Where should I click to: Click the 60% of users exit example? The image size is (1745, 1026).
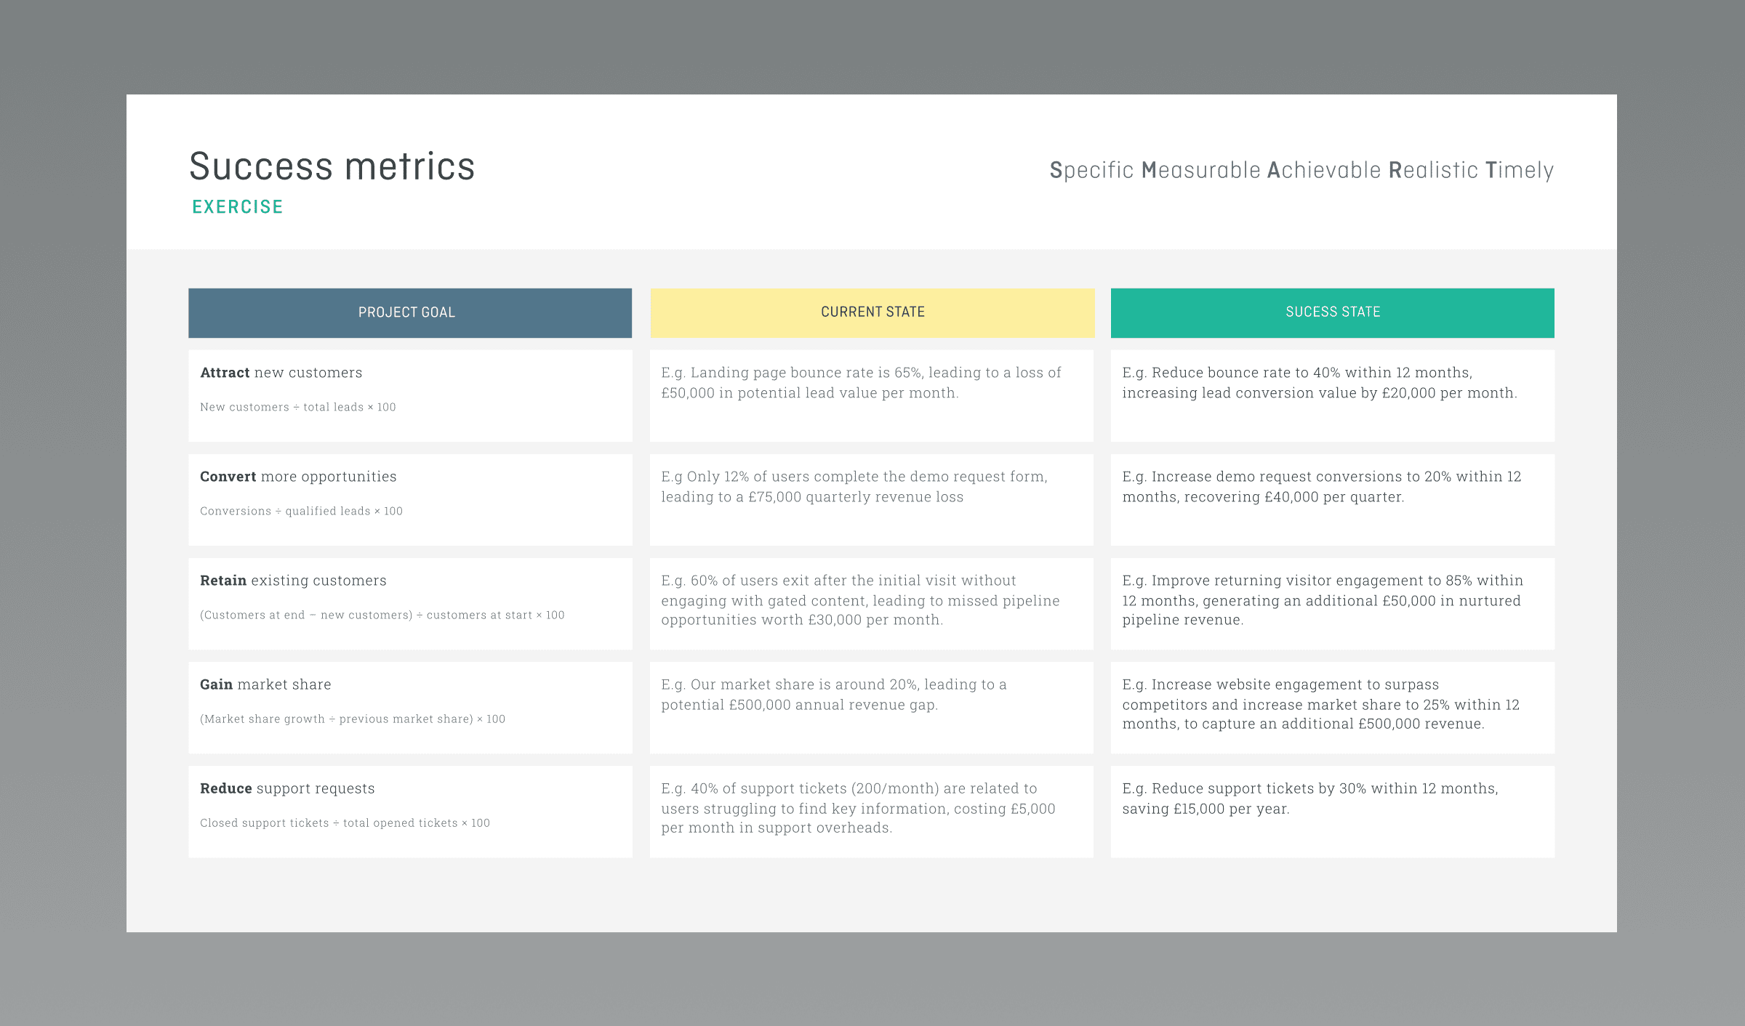pos(859,599)
